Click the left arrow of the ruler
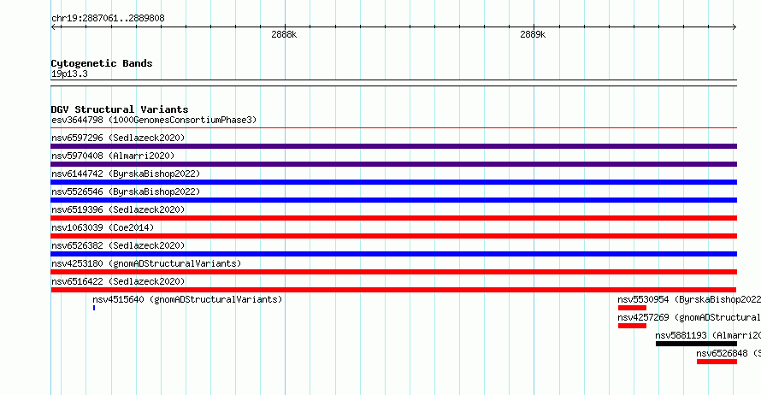Image resolution: width=761 pixels, height=395 pixels. (54, 27)
